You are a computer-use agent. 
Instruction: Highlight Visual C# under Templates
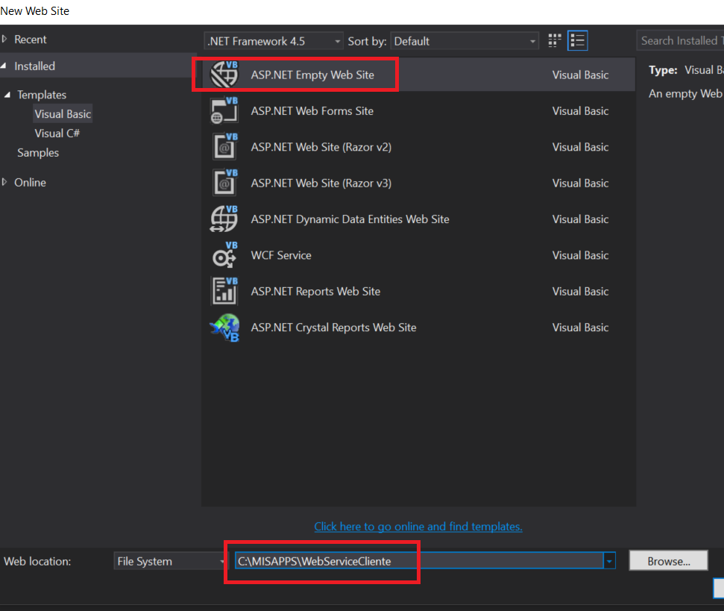(57, 133)
